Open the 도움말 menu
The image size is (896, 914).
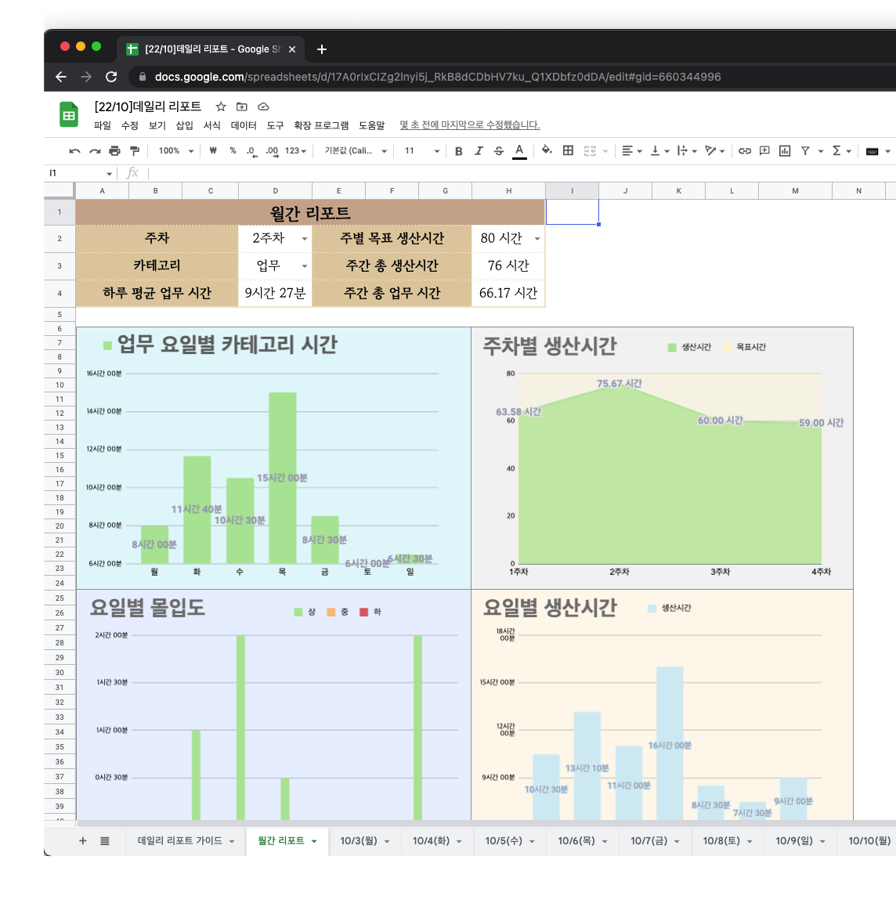tap(371, 125)
